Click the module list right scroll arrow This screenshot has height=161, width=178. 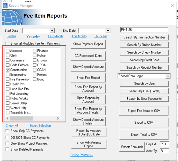point(58,118)
